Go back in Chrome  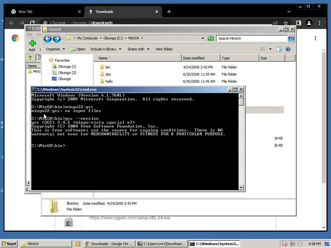click(12, 23)
